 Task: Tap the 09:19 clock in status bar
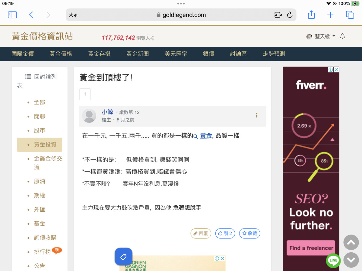pyautogui.click(x=8, y=4)
